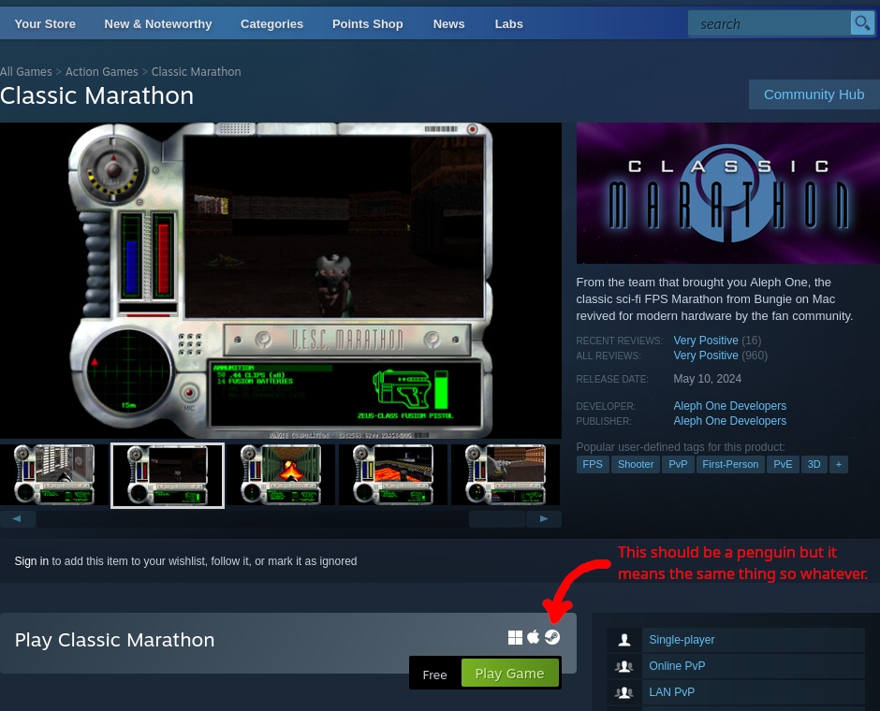The height and width of the screenshot is (711, 880).
Task: Click the SteamOS platform icon
Action: click(x=552, y=637)
